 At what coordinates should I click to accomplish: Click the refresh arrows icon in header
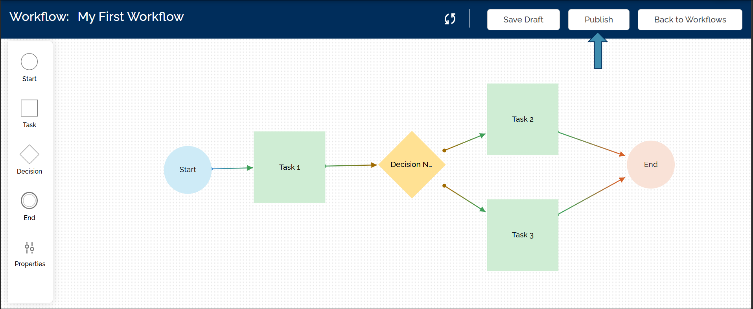pos(450,19)
